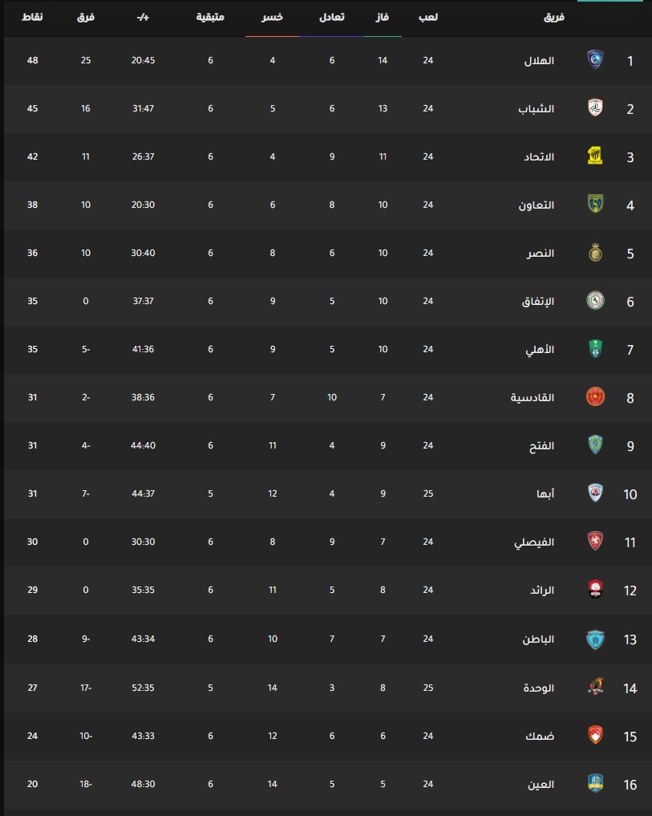Sort table by نقاط points column
Screen dimensions: 652x816
[x=32, y=17]
